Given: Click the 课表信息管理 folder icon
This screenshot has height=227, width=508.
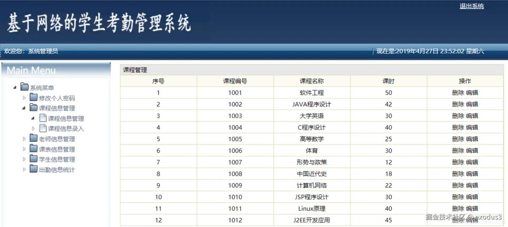Looking at the screenshot, I should pos(34,148).
